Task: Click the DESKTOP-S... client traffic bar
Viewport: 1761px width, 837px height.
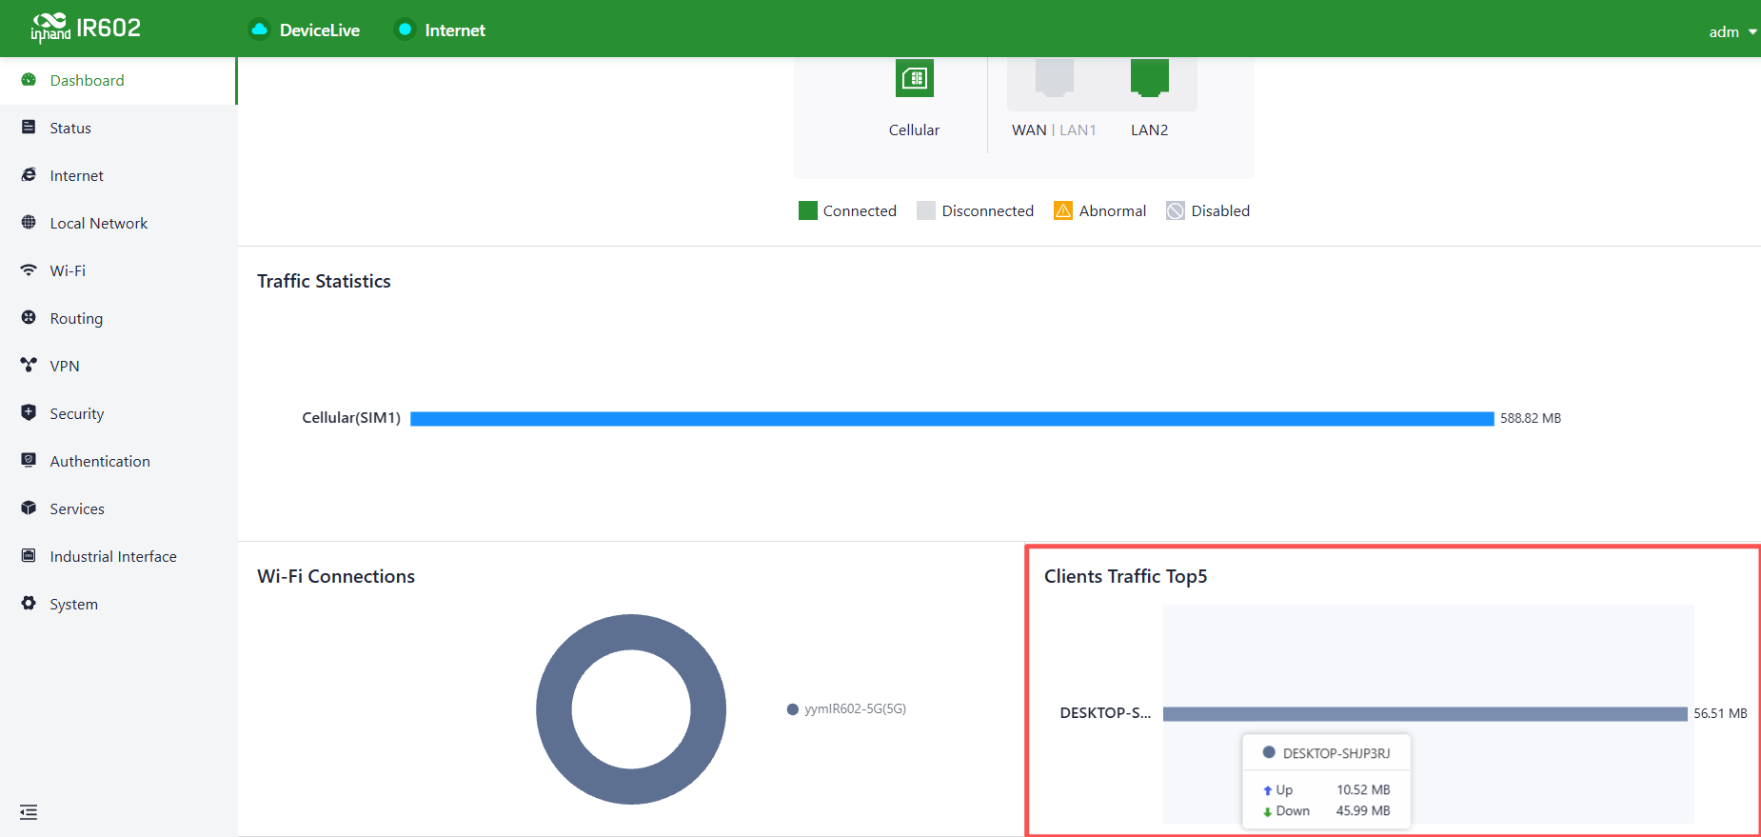Action: point(1425,714)
